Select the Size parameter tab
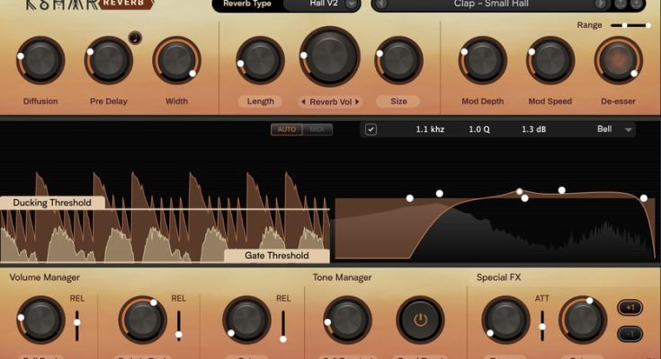The width and height of the screenshot is (661, 359). point(398,101)
